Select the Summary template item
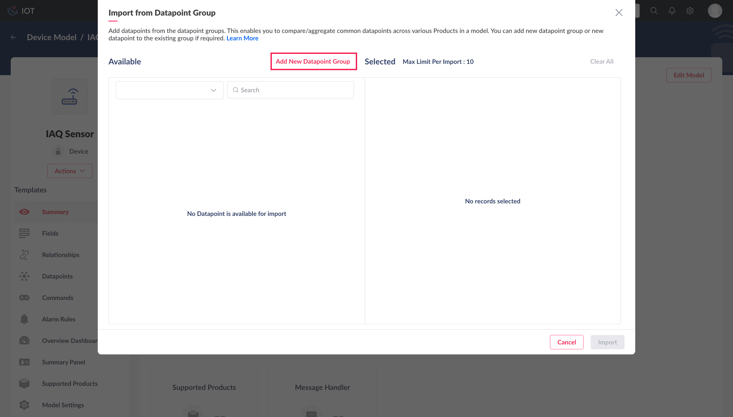The height and width of the screenshot is (417, 733). tap(56, 212)
